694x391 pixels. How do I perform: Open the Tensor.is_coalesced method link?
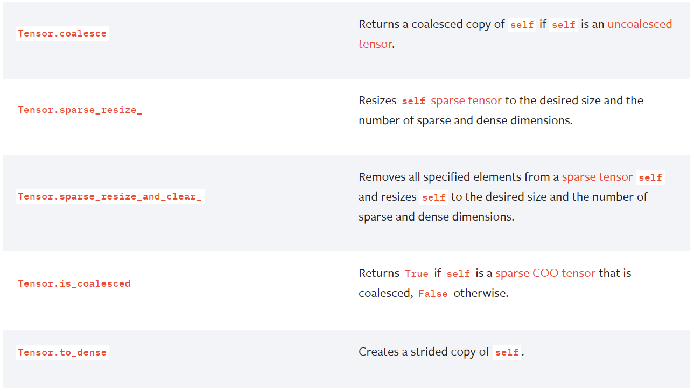click(74, 283)
